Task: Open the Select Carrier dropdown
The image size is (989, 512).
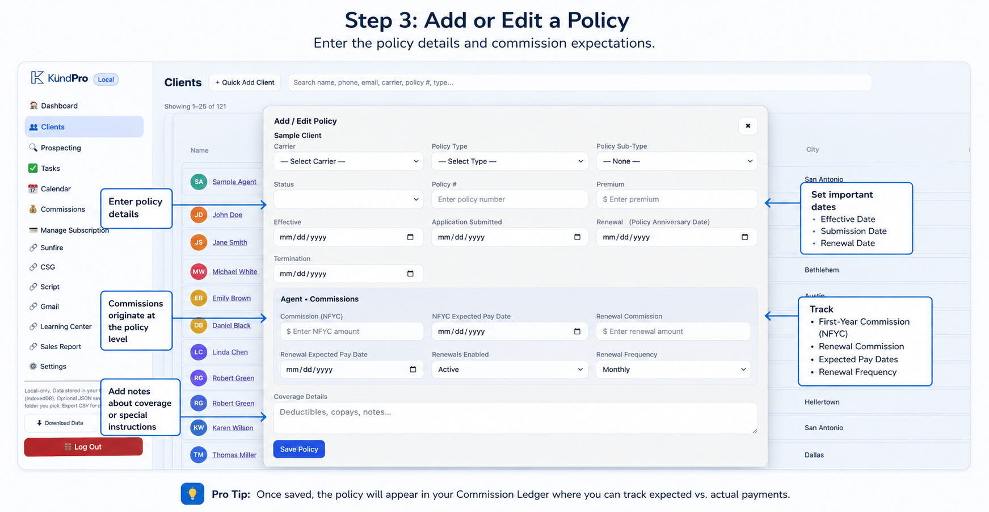Action: point(348,161)
